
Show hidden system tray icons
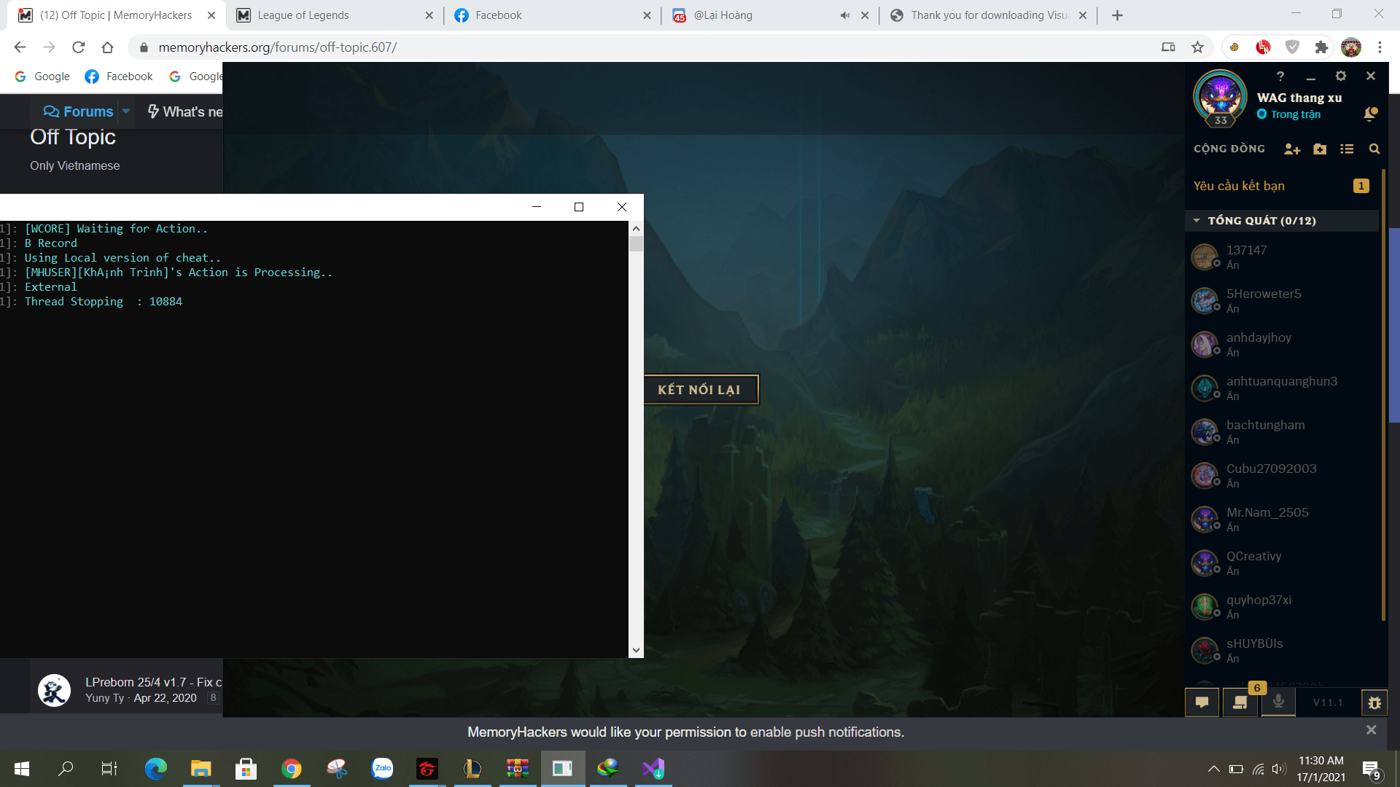point(1213,769)
